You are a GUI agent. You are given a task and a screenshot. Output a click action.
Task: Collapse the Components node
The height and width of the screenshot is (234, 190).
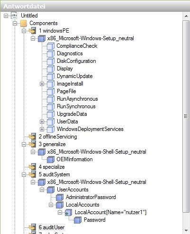(x=15, y=23)
